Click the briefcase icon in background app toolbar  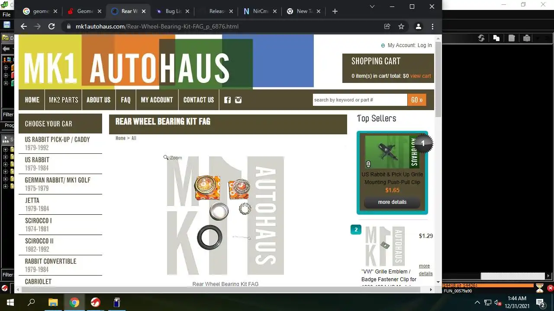(x=526, y=38)
